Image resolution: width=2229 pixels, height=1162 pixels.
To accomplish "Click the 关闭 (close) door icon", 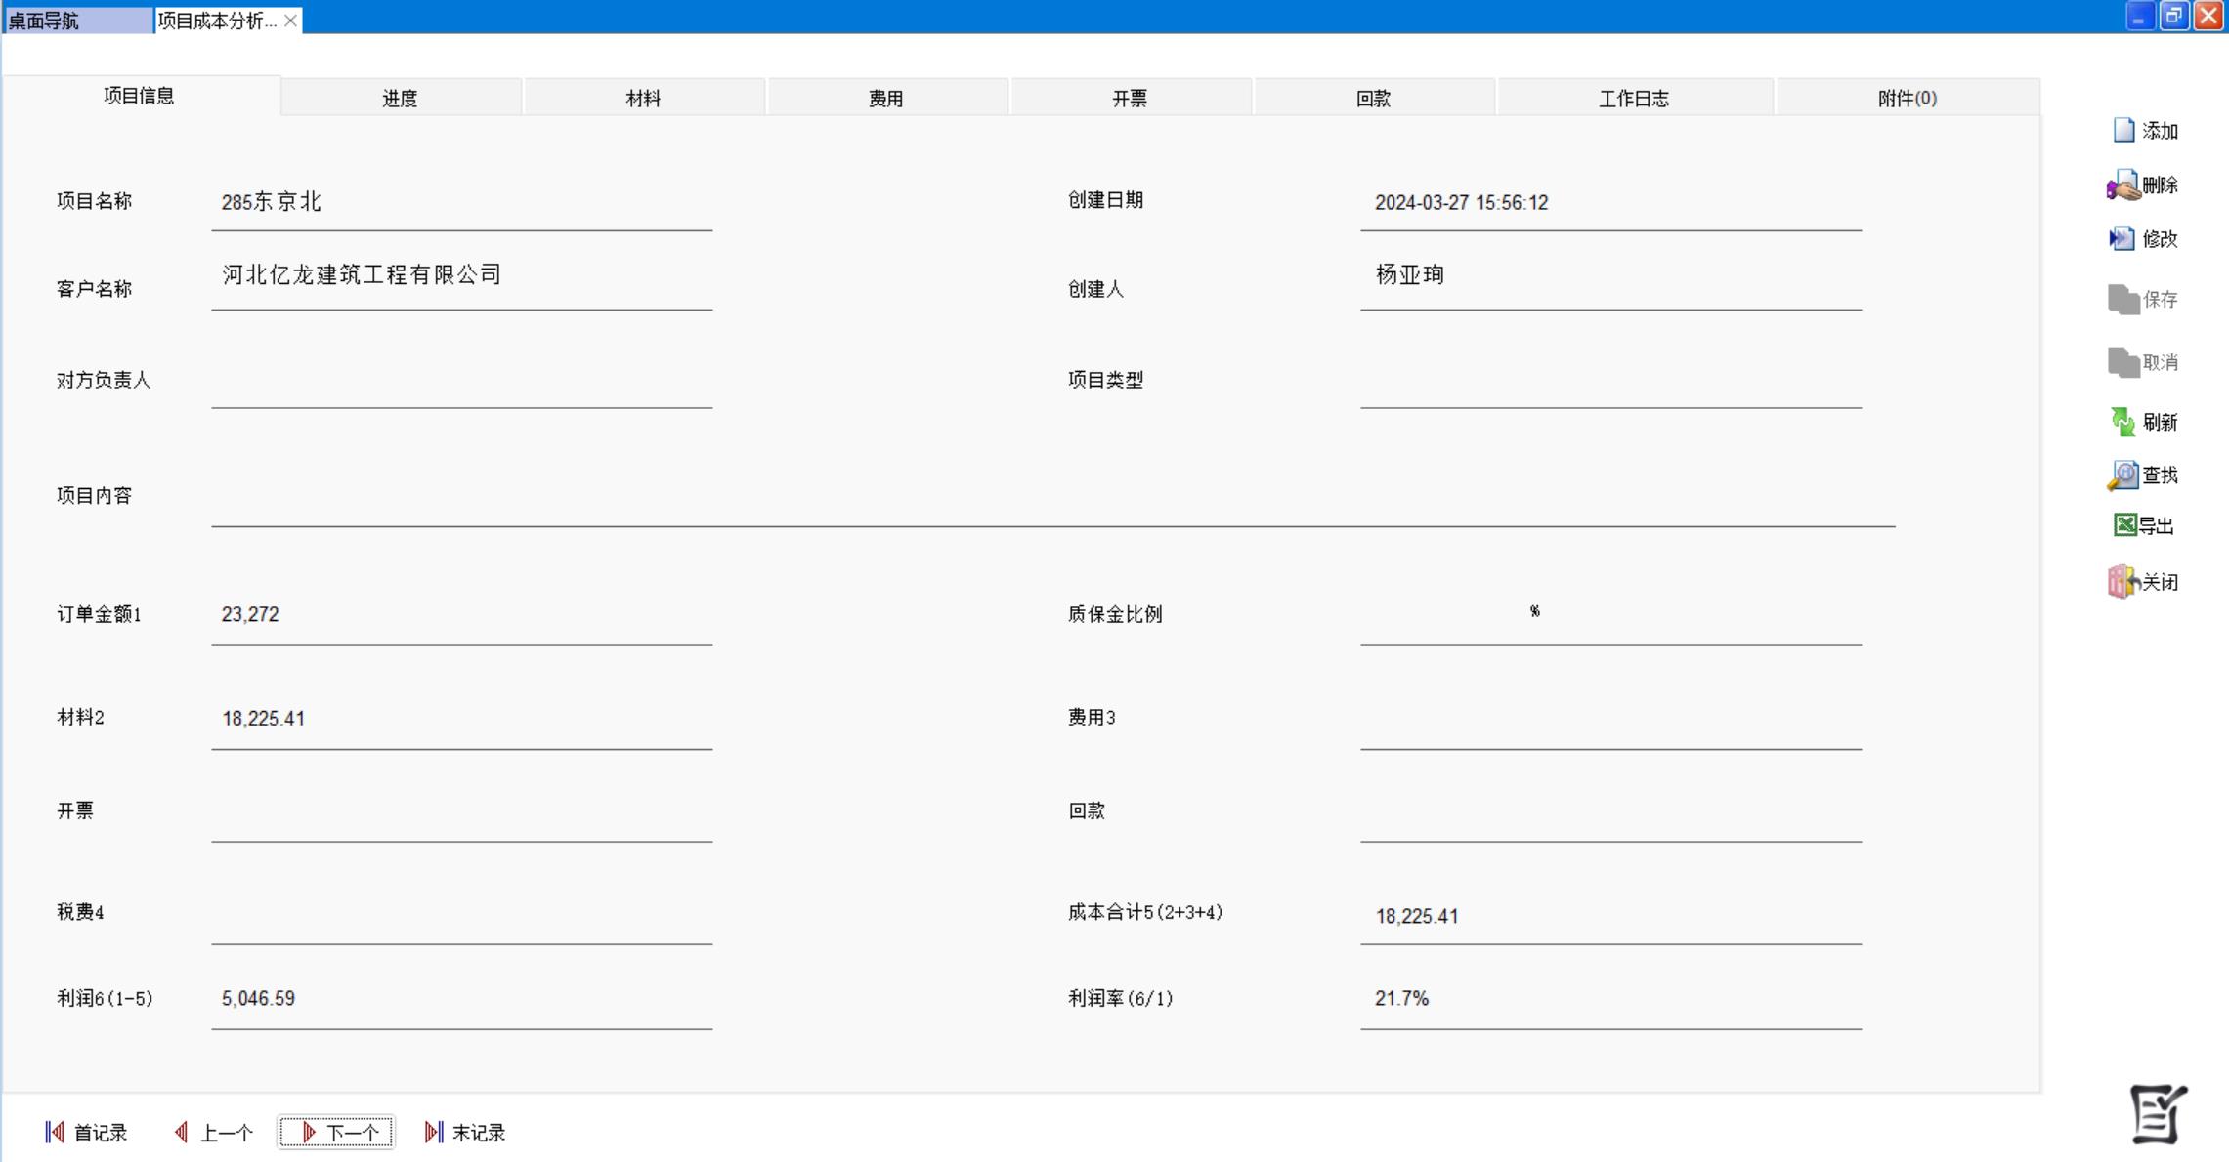I will [x=2122, y=582].
